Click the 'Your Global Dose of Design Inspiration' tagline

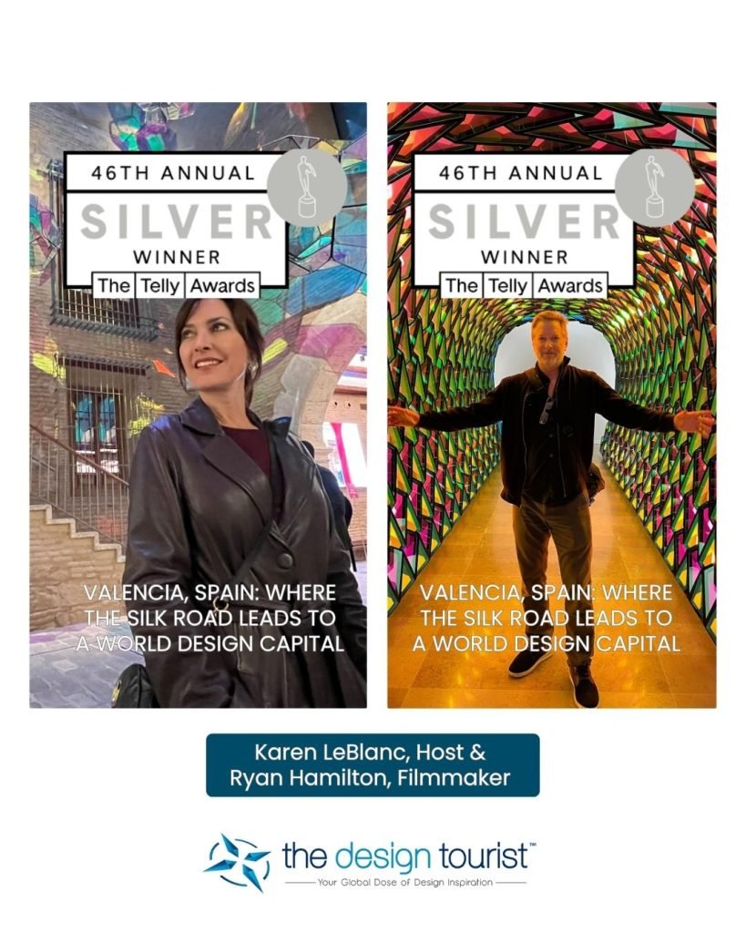(x=405, y=882)
